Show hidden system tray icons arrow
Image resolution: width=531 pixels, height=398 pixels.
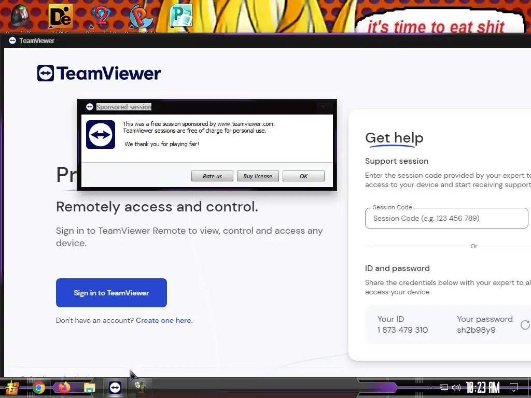[x=431, y=388]
